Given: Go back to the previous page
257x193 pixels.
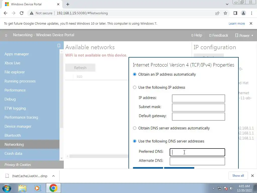Looking at the screenshot, I should pyautogui.click(x=6, y=13).
